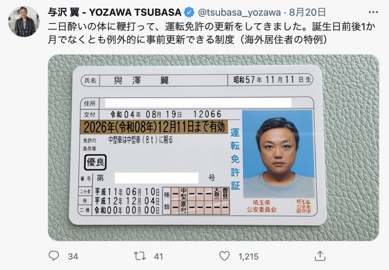389x270 pixels.
Task: Click the reply count 34
Action: [73, 256]
